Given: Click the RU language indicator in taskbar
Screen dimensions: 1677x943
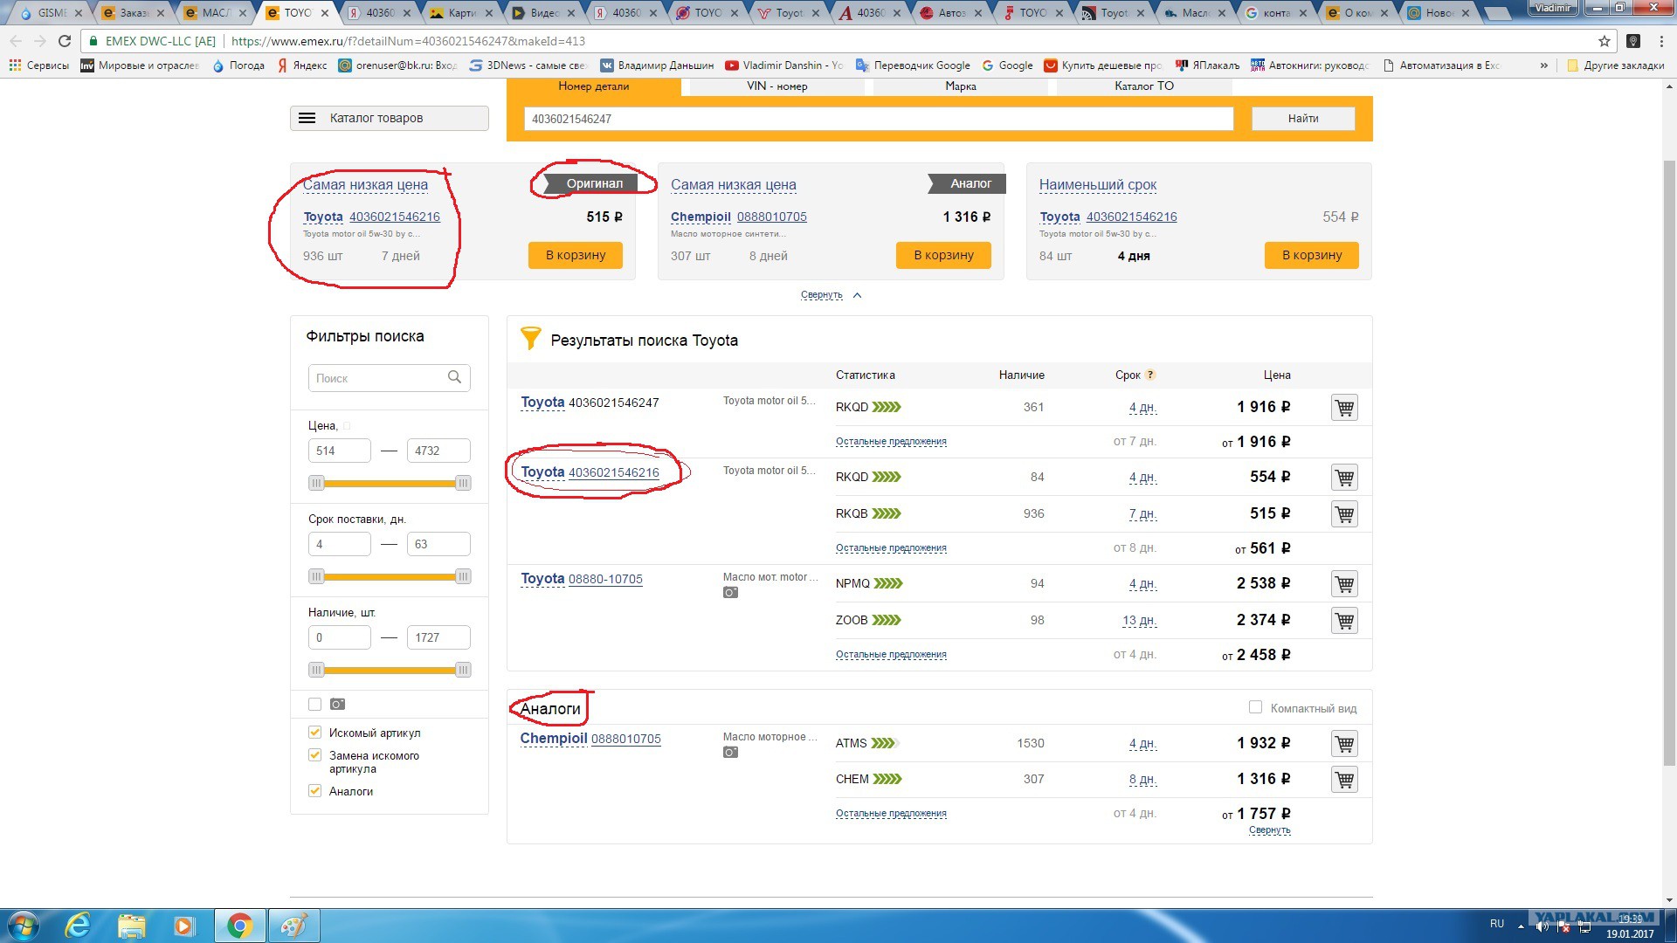Looking at the screenshot, I should (x=1497, y=924).
